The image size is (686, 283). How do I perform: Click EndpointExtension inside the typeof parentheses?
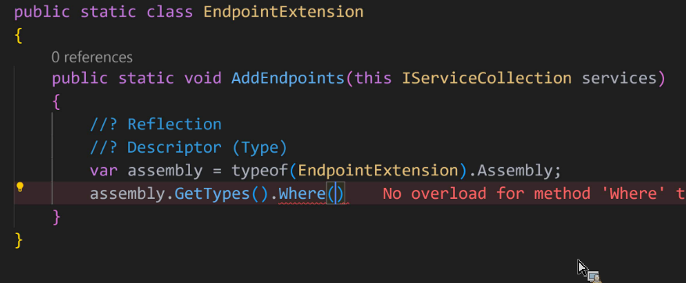pyautogui.click(x=378, y=171)
